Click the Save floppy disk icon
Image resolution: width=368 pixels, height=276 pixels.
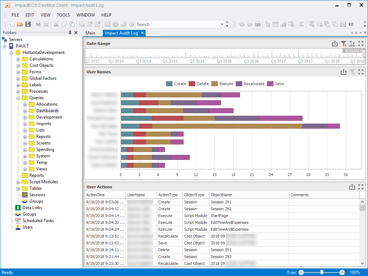click(28, 24)
